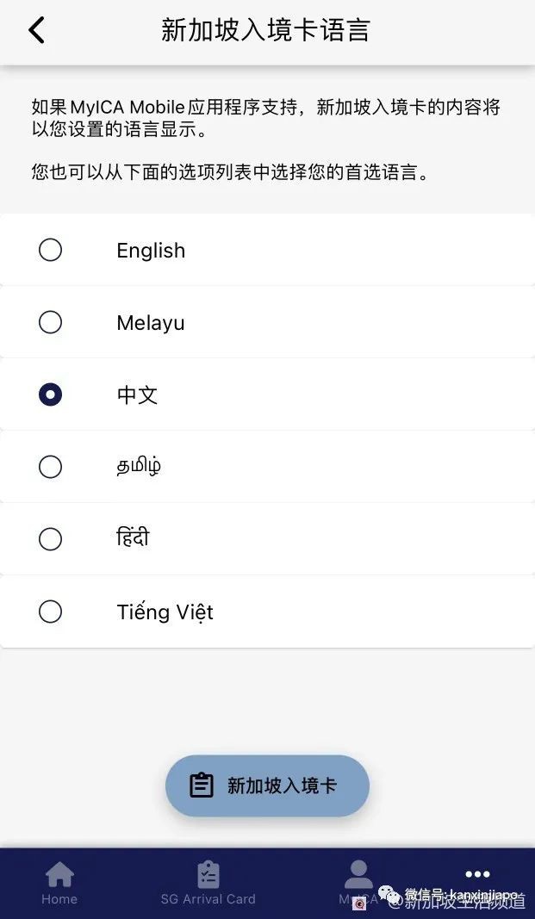Go back using the top-left arrow
The image size is (535, 919).
pyautogui.click(x=36, y=30)
